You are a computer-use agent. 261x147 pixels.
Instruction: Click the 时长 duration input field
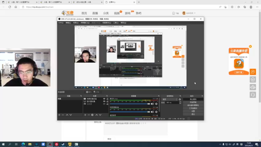pos(172,103)
